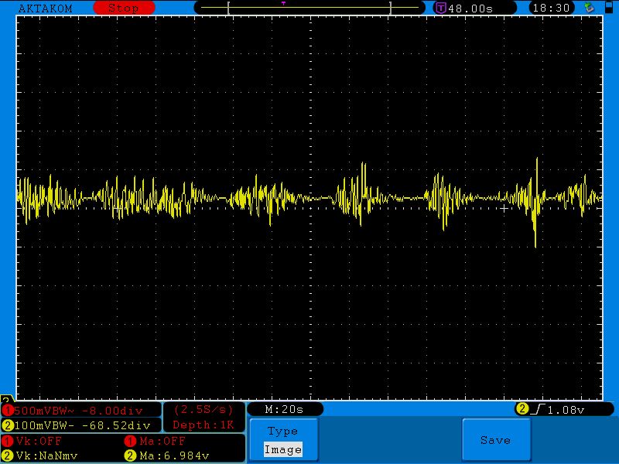
Task: Click the Save button
Action: 496,439
